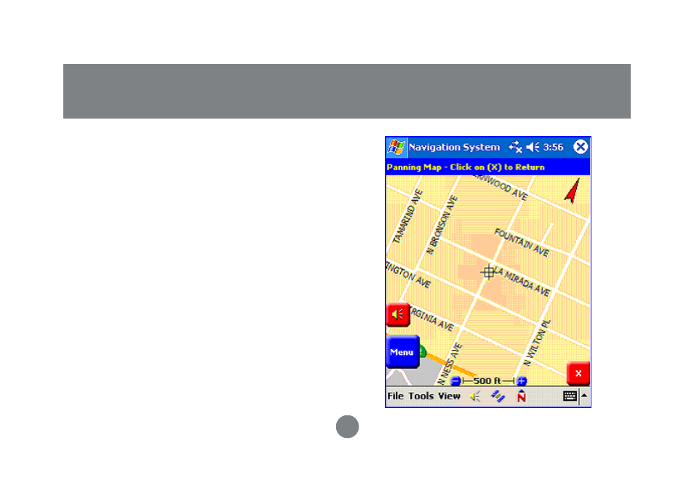Click red X button to return from panning

coord(578,373)
